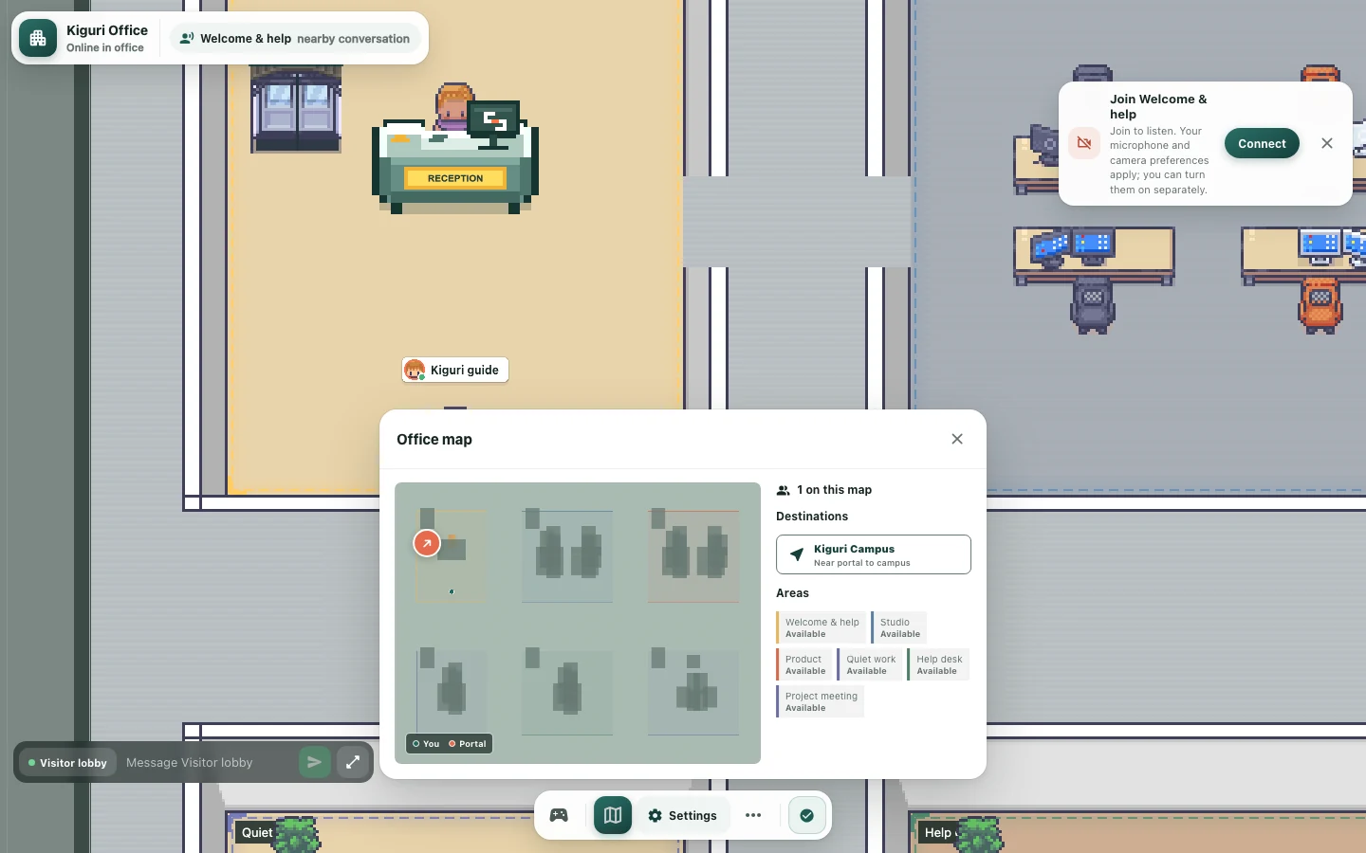Click the portal marker on the minimap
The width and height of the screenshot is (1366, 853).
point(427,543)
